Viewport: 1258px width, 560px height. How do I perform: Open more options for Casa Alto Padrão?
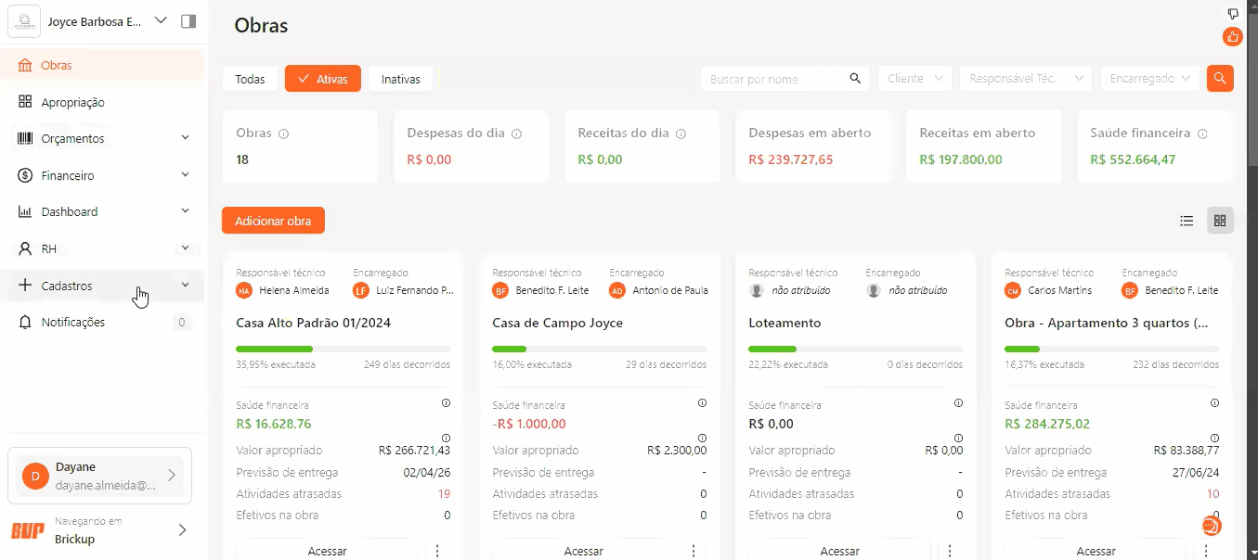coord(437,551)
